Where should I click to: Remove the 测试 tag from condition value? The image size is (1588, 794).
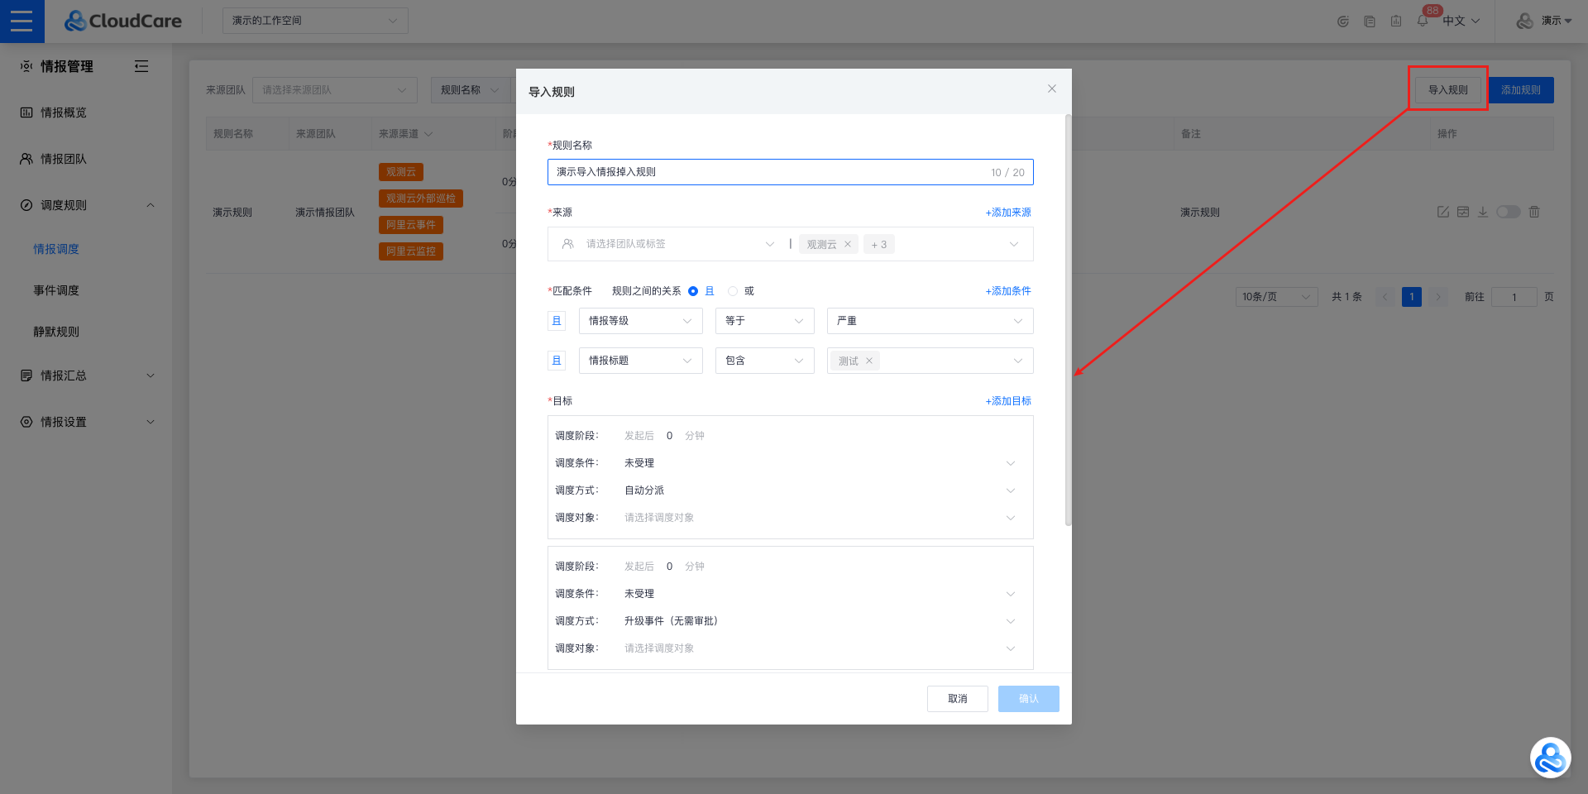[x=869, y=361]
